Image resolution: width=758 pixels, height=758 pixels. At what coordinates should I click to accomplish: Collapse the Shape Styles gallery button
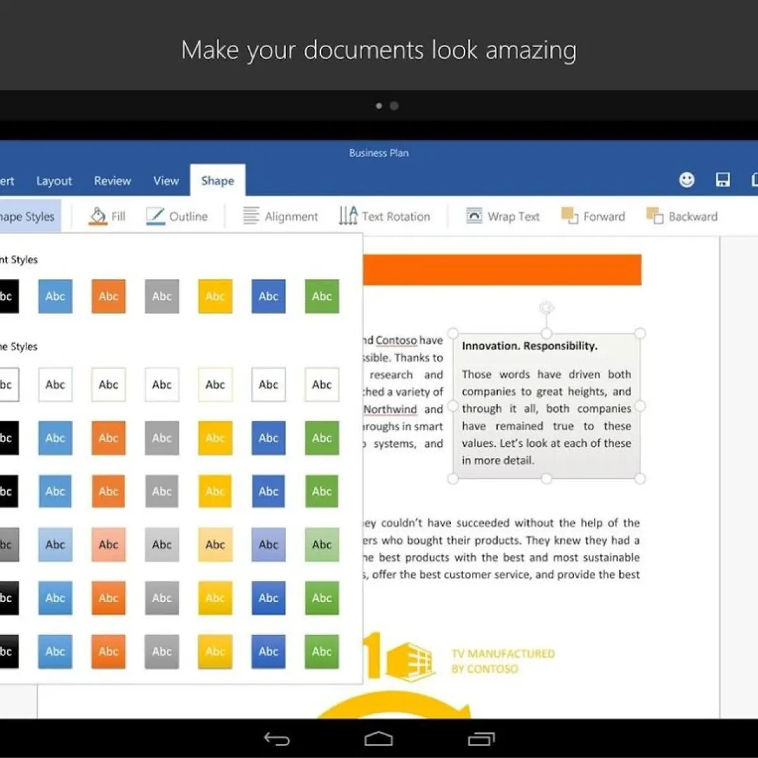tap(30, 216)
